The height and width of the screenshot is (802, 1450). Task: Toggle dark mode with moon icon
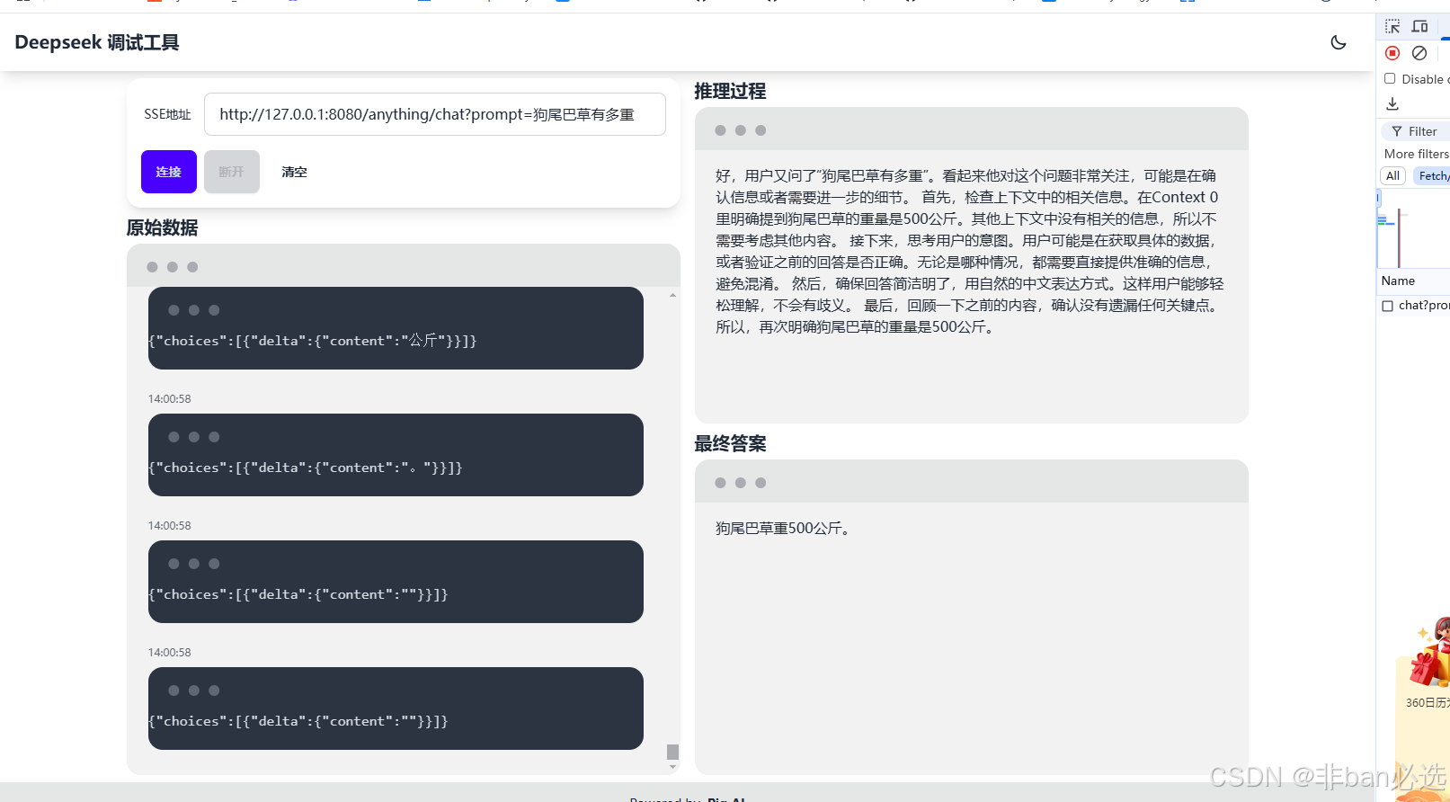(x=1339, y=42)
